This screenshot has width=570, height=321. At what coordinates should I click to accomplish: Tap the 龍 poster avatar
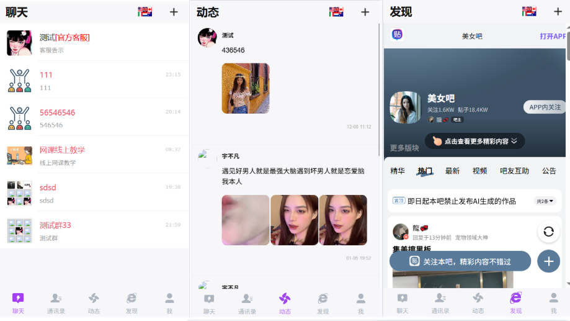(401, 232)
